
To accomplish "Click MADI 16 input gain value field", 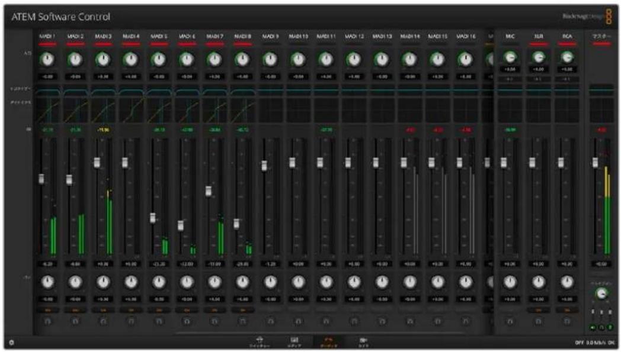I will (x=466, y=77).
